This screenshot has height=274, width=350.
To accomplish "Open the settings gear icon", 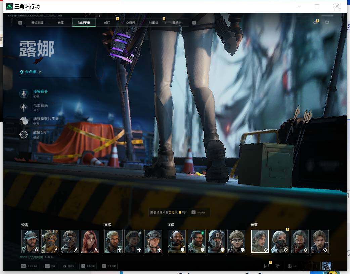I will (327, 22).
